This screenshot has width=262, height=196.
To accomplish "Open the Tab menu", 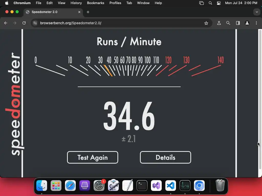I will 129,3.
